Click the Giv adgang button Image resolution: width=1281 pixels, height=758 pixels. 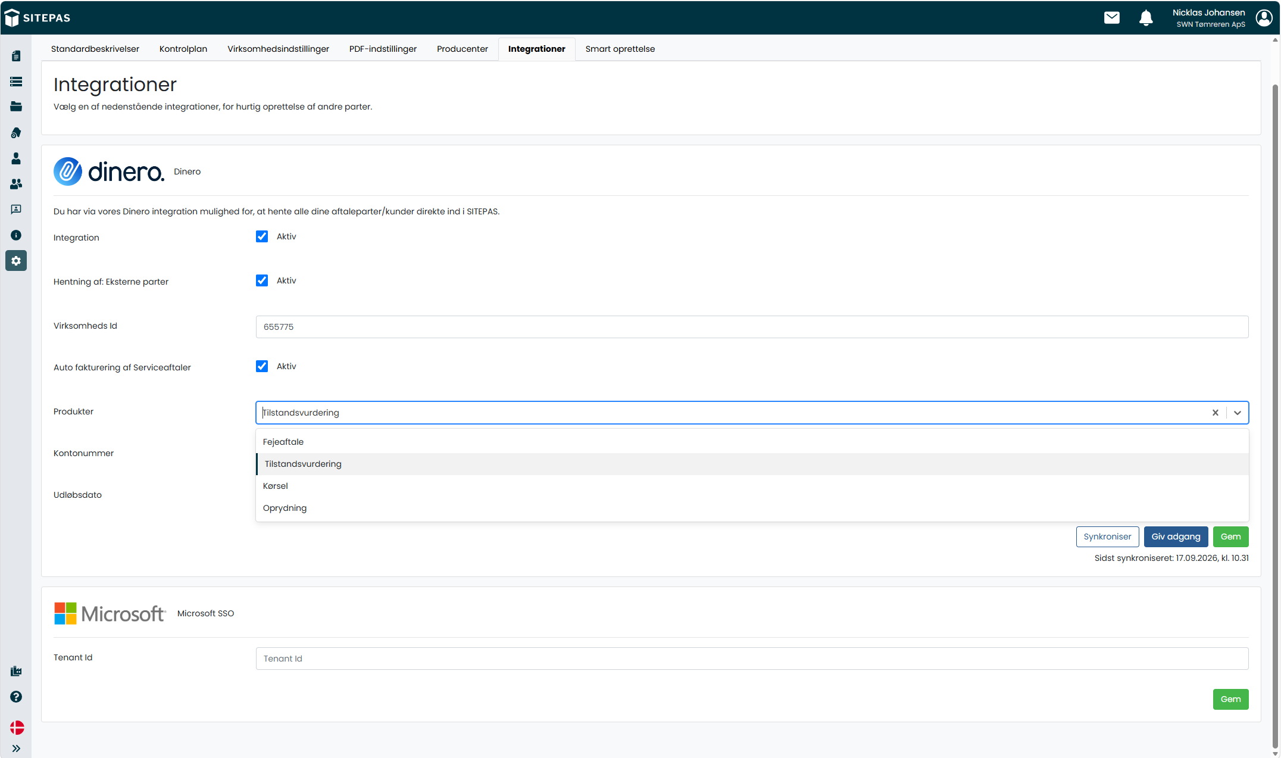click(1176, 536)
